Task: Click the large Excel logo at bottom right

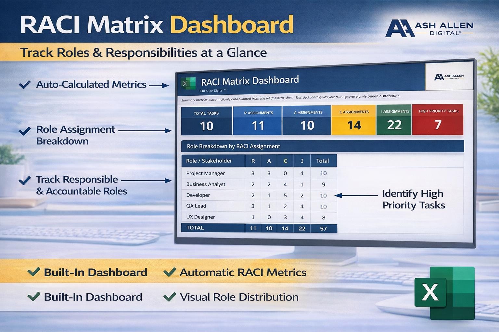Action: [444, 293]
